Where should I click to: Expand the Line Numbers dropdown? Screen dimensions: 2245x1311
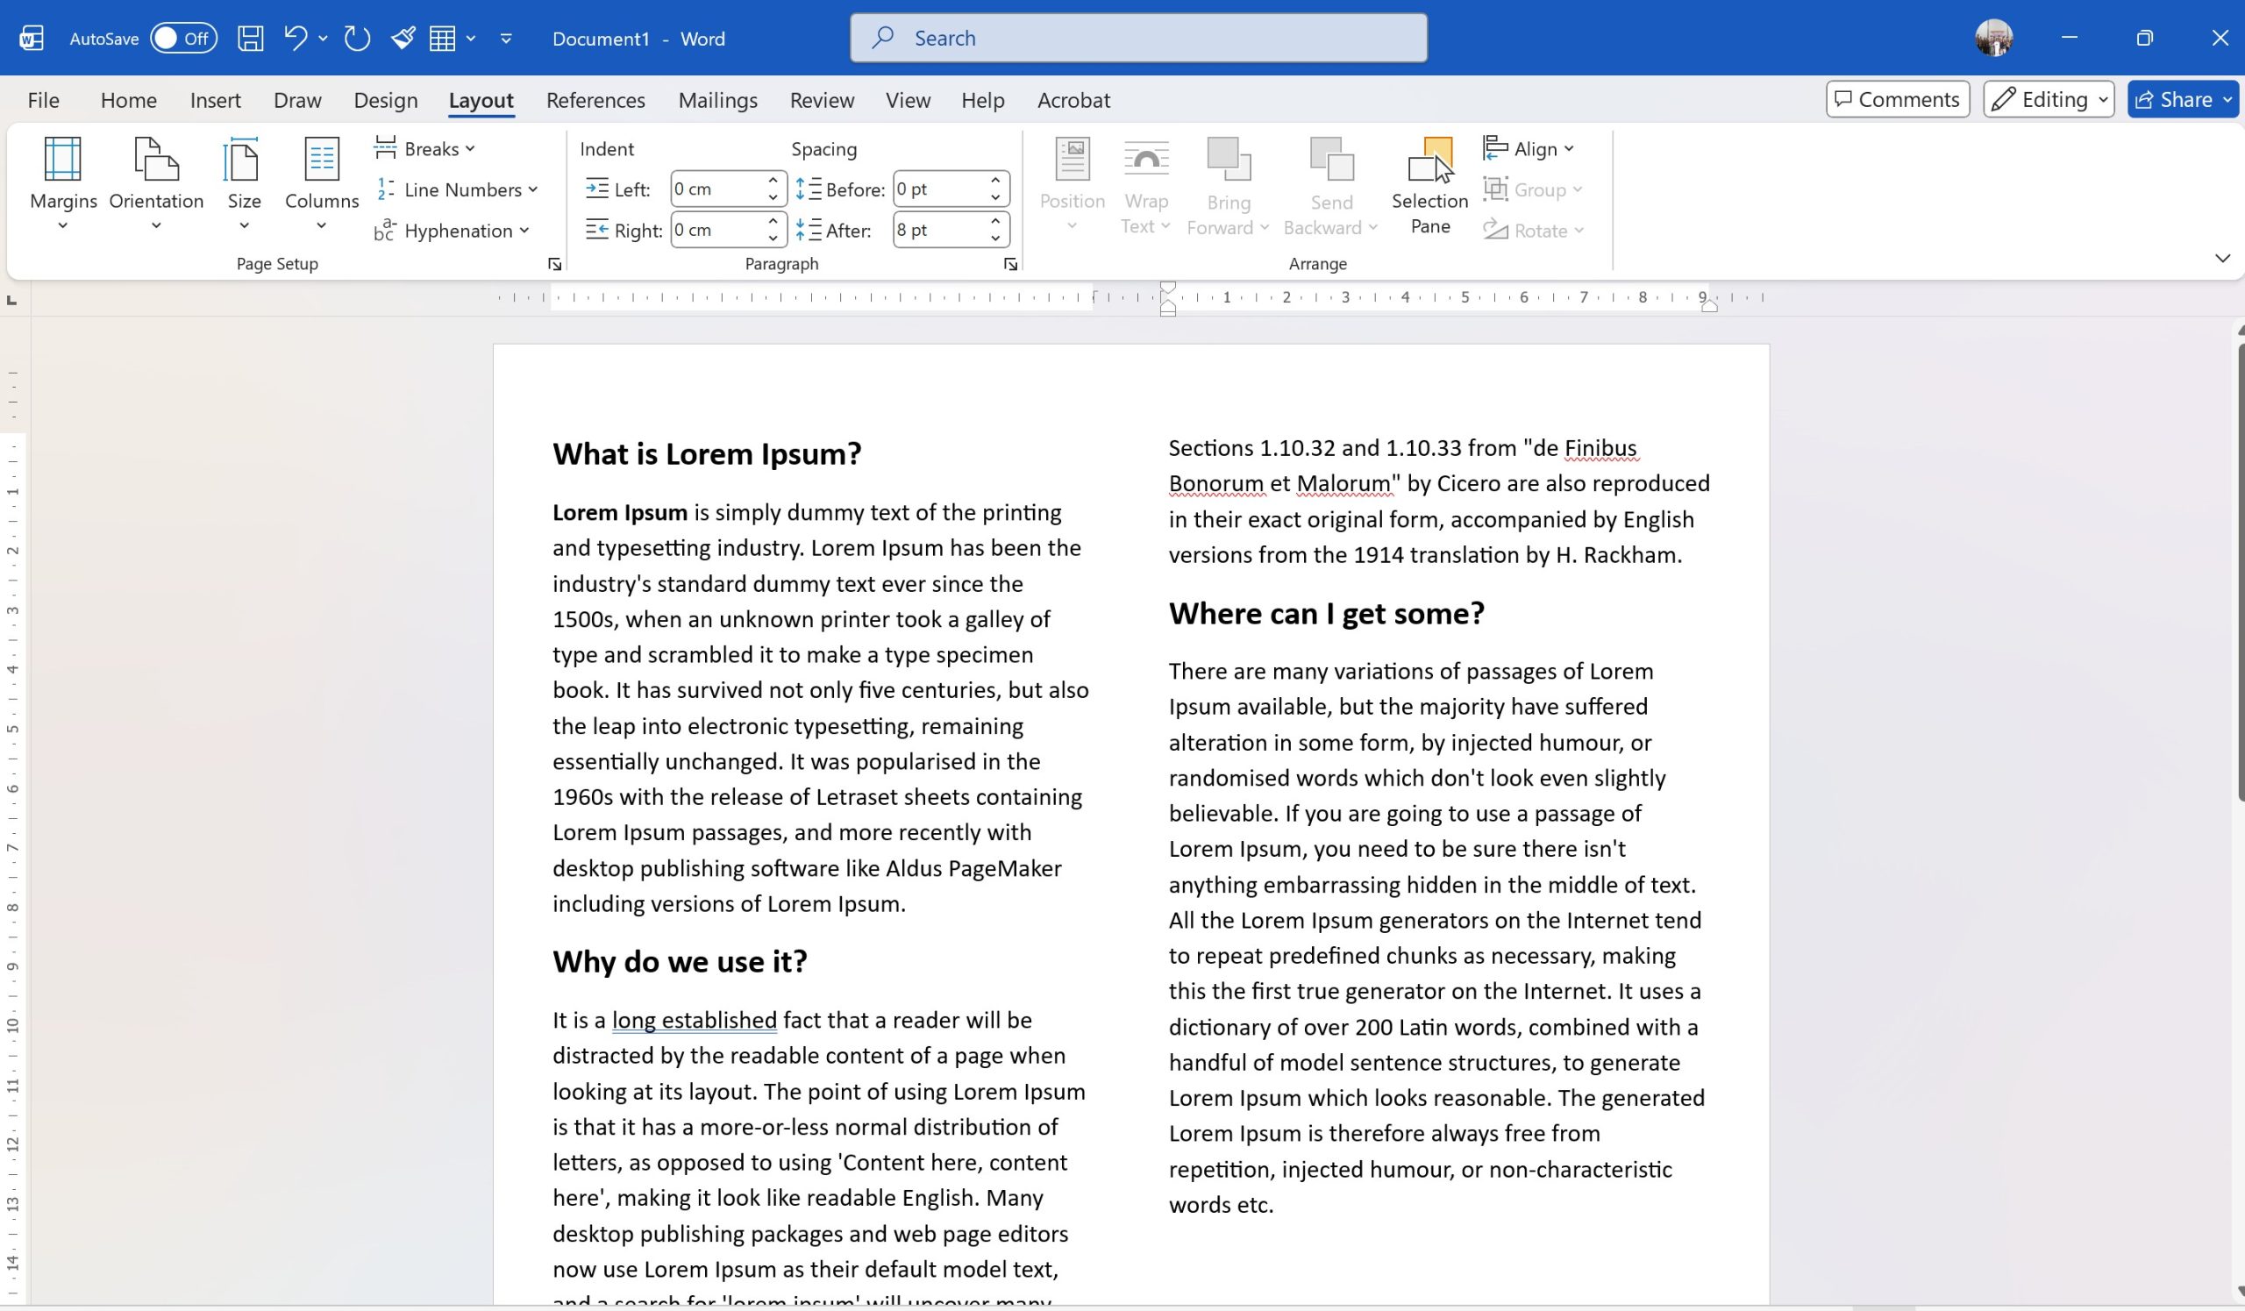[459, 189]
